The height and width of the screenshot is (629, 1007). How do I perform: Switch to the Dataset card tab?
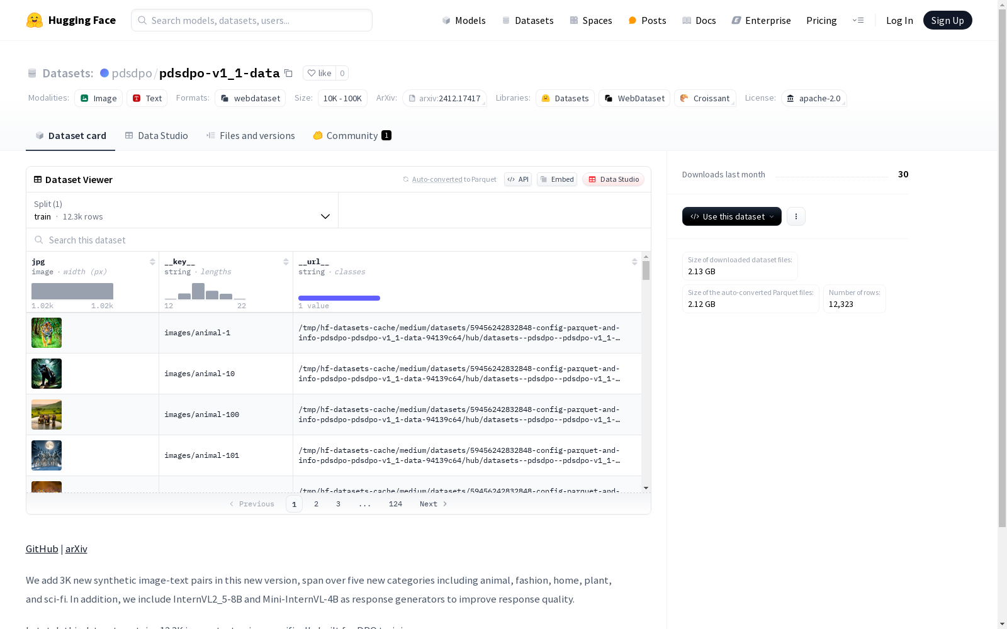70,135
